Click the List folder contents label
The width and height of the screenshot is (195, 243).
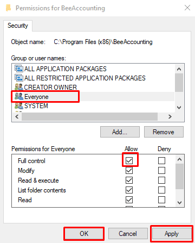click(x=42, y=190)
